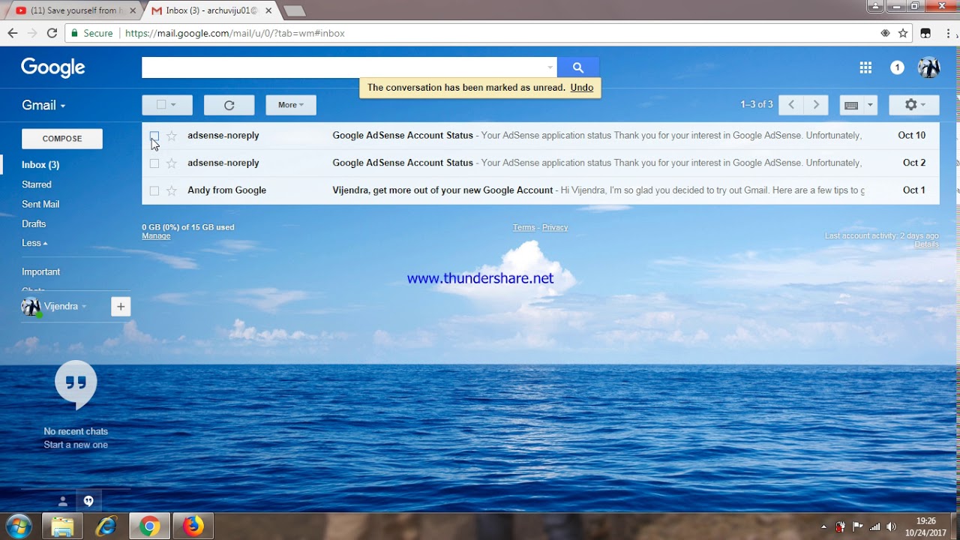This screenshot has width=960, height=540.
Task: Click the Chrome extension icon beside bookmark star
Action: [x=925, y=33]
